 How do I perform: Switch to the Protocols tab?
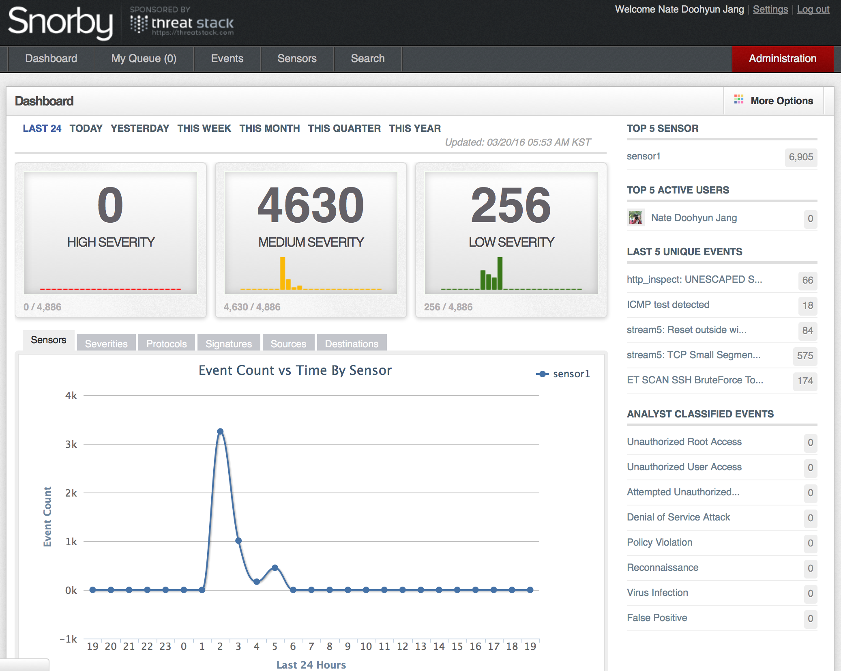click(166, 344)
